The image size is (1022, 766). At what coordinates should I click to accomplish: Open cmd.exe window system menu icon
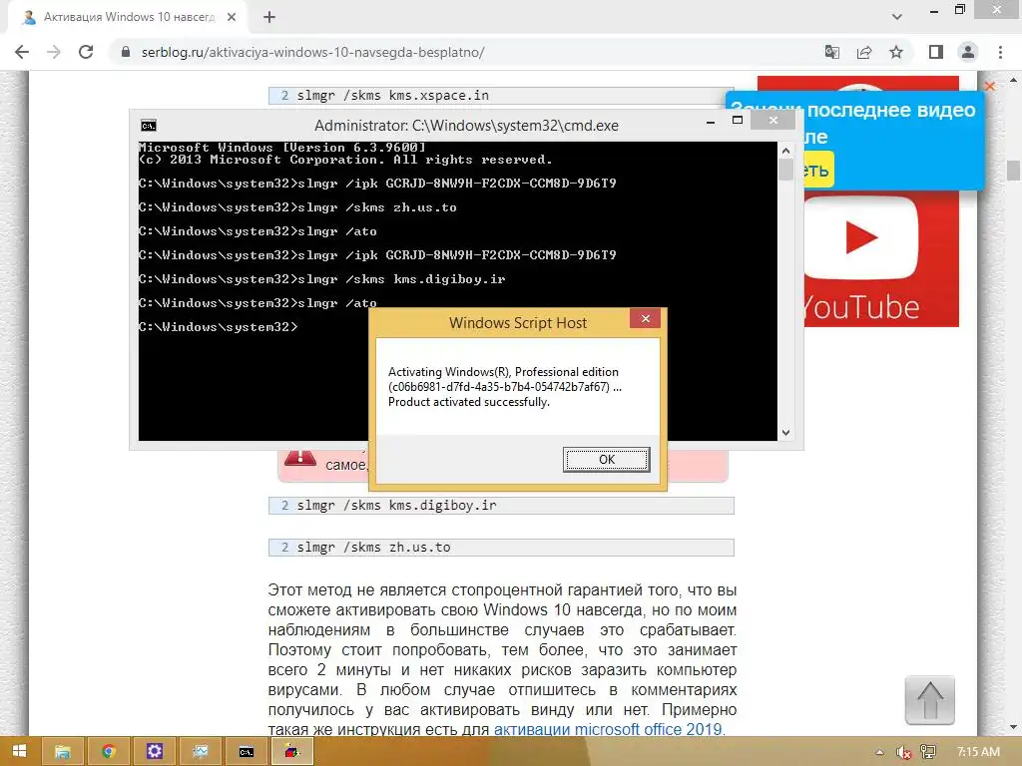[x=149, y=126]
